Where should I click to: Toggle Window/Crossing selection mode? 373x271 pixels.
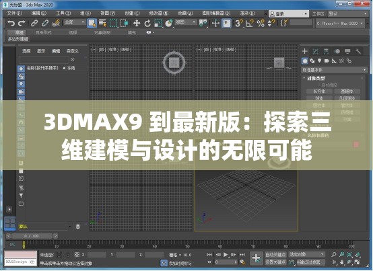pyautogui.click(x=125, y=23)
